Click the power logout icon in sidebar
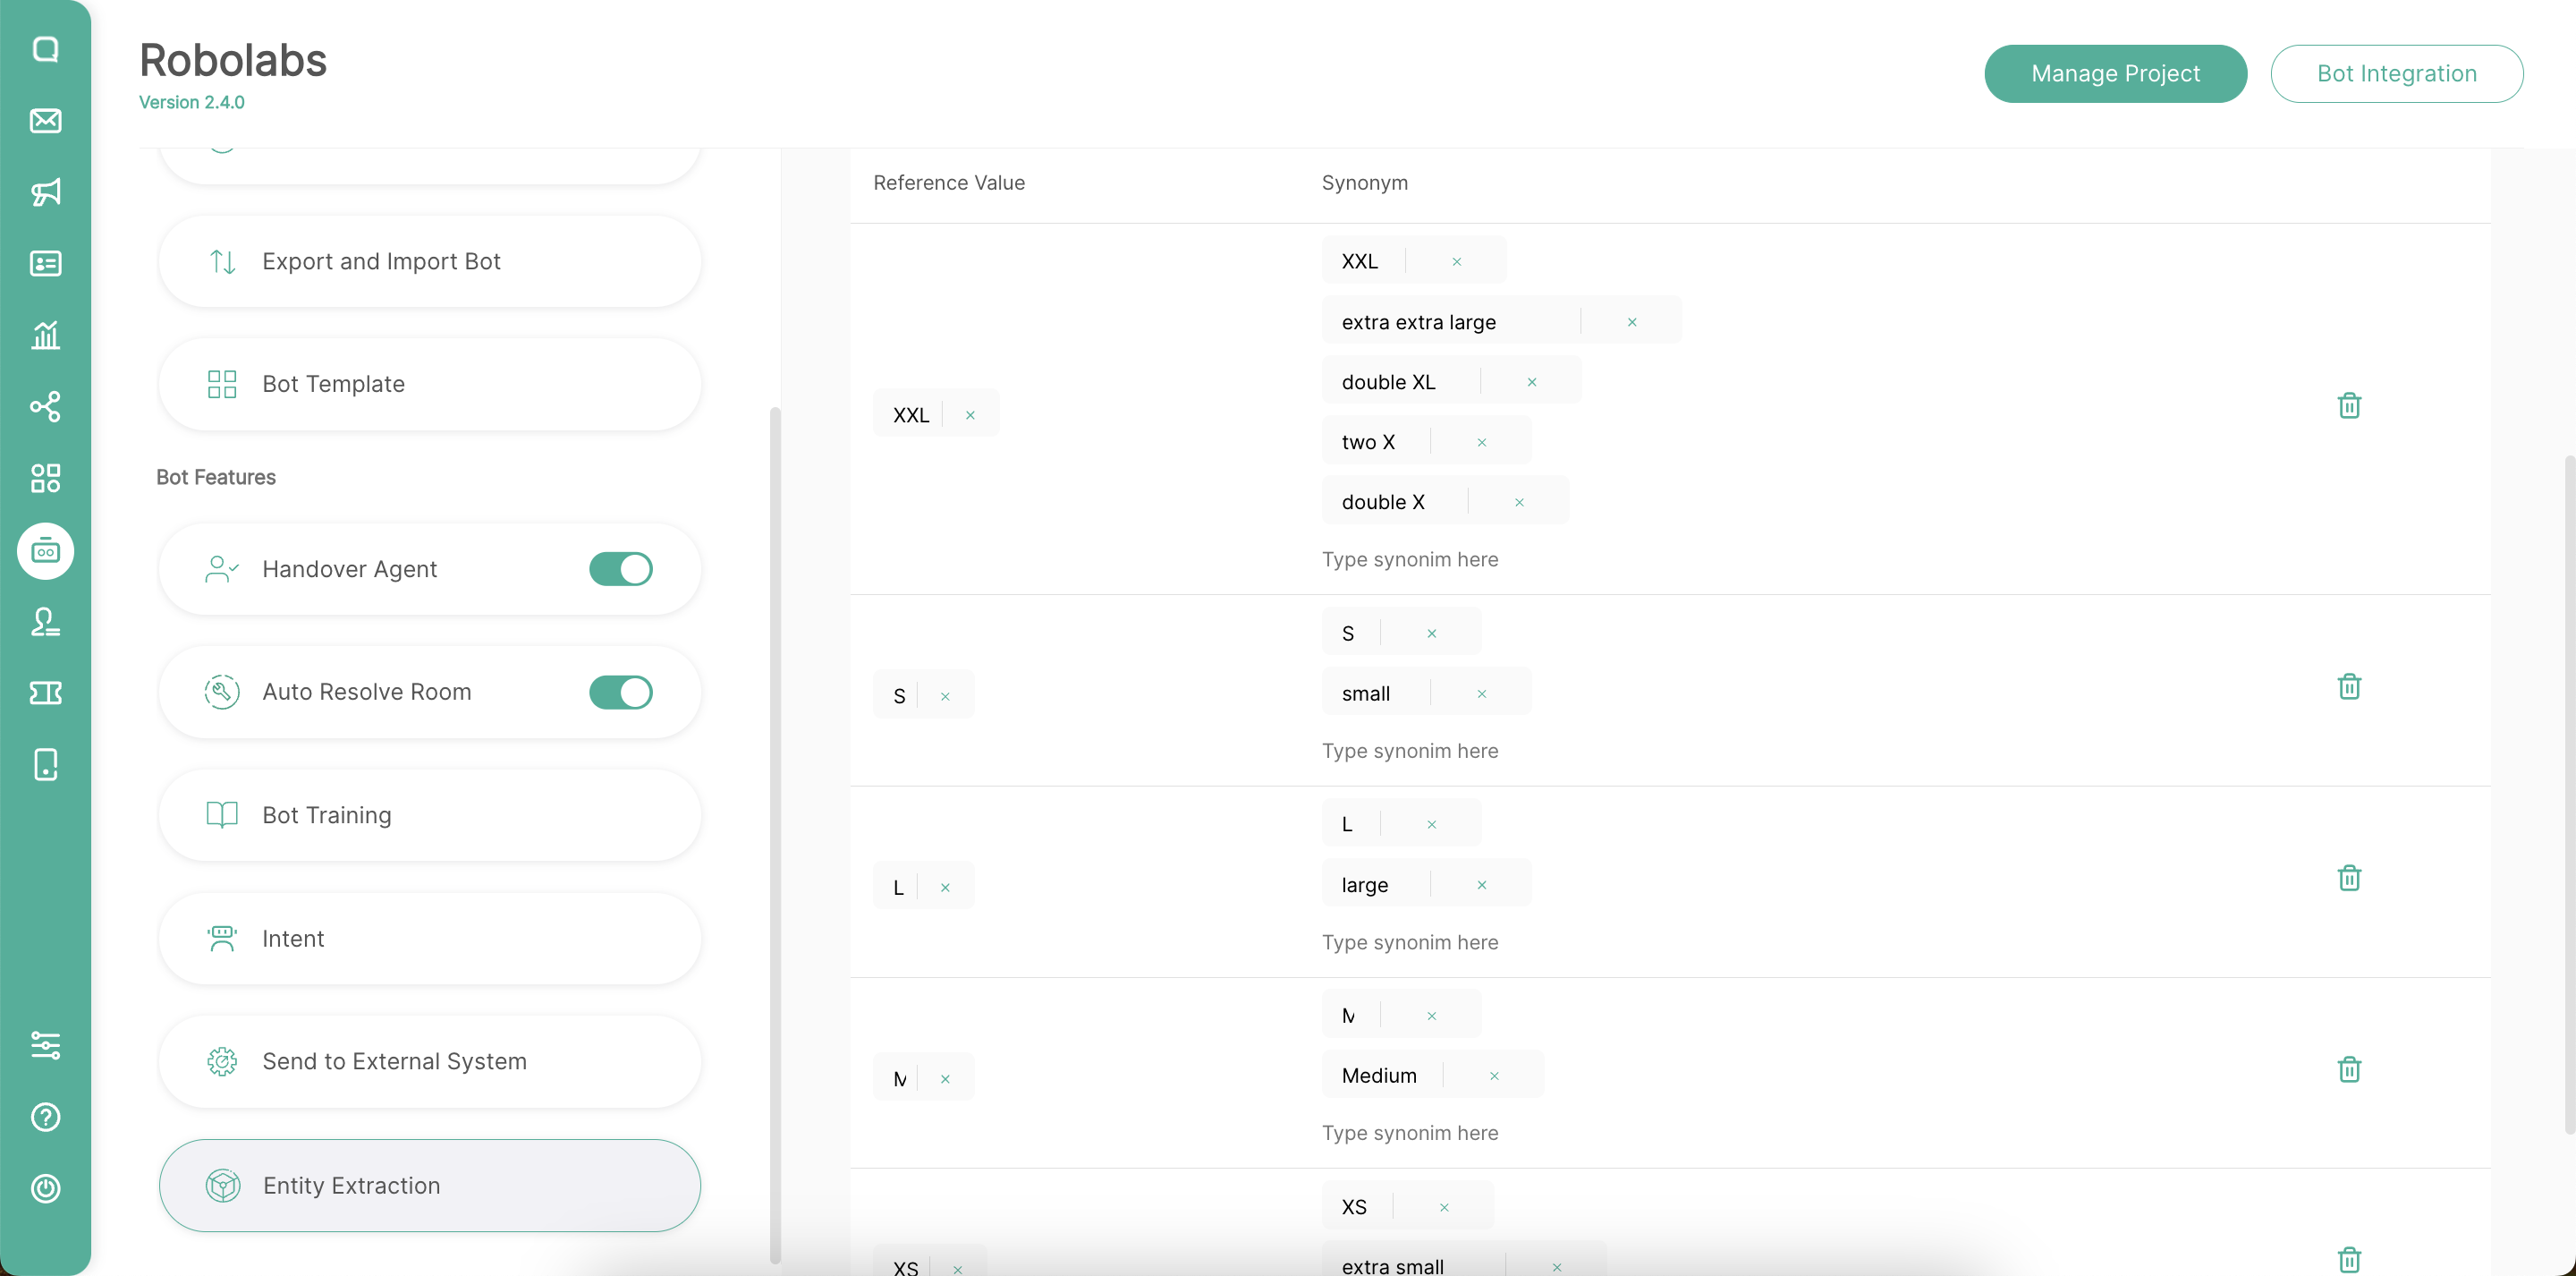The image size is (2576, 1276). tap(46, 1188)
